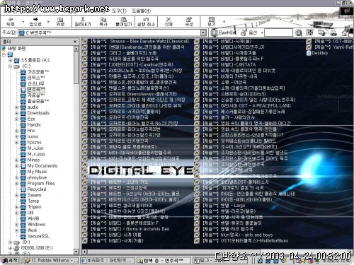Expand the Program Files folder node
The width and height of the screenshot is (354, 265).
(x=16, y=184)
